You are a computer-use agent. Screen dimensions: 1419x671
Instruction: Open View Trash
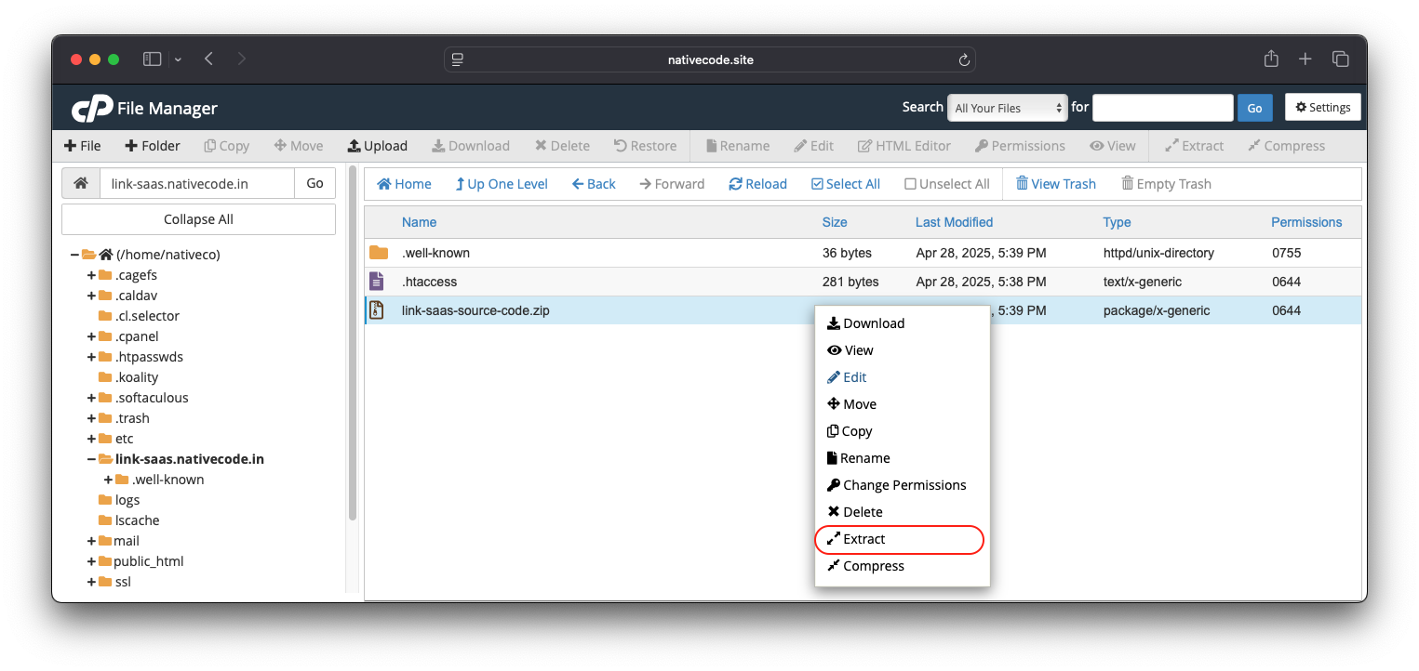tap(1055, 184)
